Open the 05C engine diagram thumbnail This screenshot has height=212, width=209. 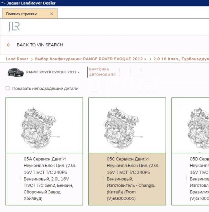coord(127,125)
